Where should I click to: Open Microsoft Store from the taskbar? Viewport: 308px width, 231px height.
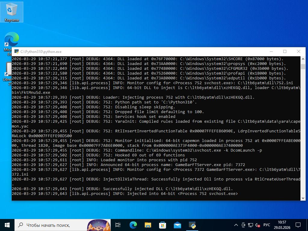[162, 225]
